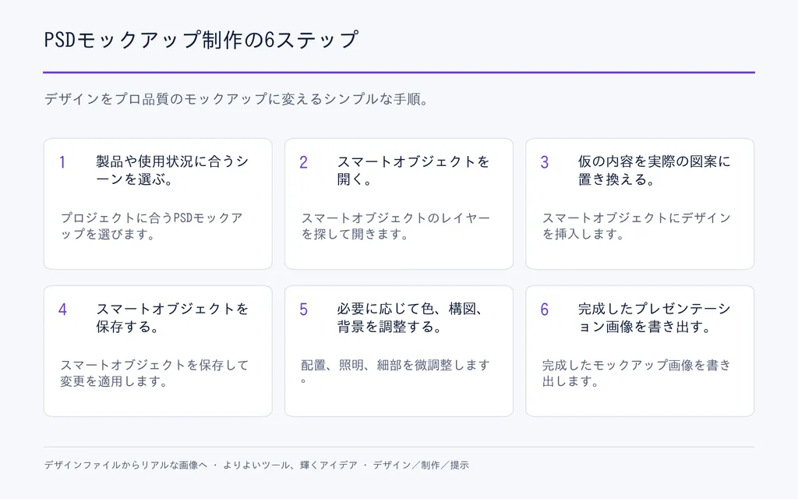Click step number 3 in the third card
The image size is (798, 499).
545,162
